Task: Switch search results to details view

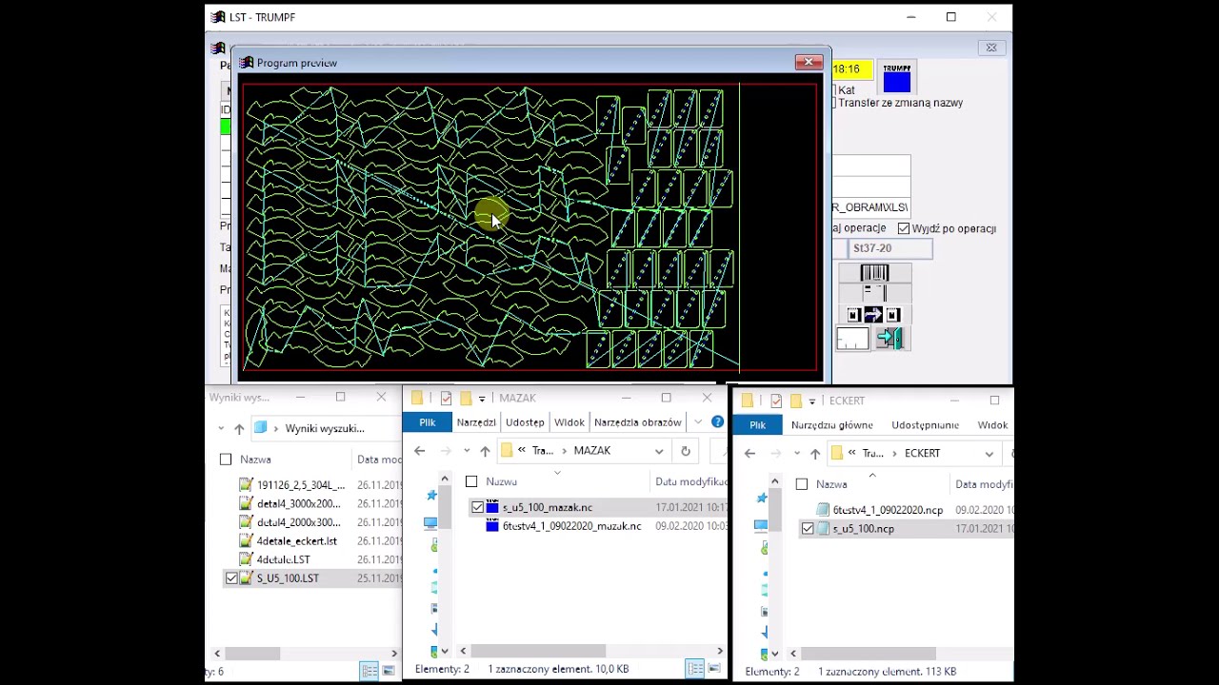Action: coord(369,672)
